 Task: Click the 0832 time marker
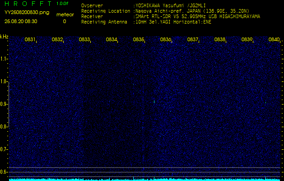(57, 39)
